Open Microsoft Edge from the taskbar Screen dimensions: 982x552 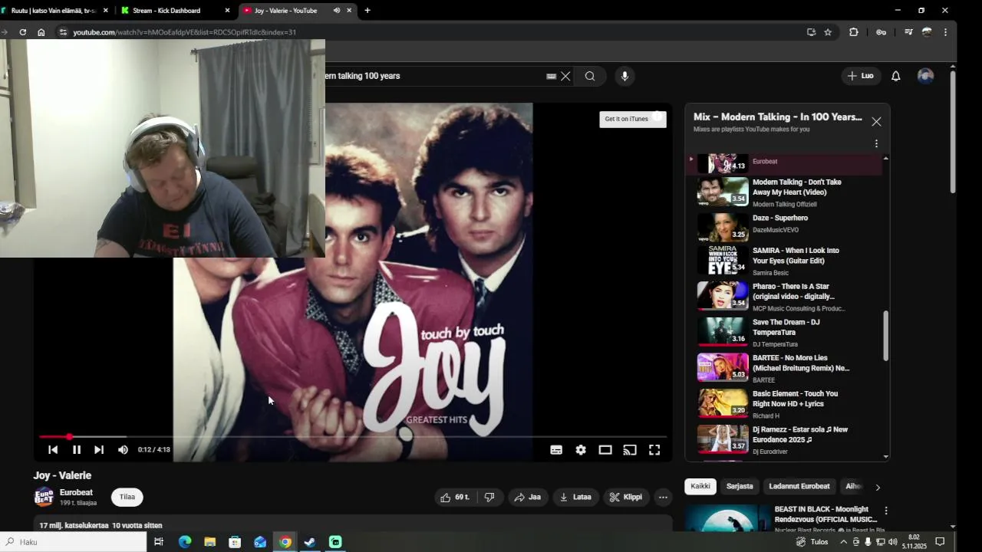point(185,542)
